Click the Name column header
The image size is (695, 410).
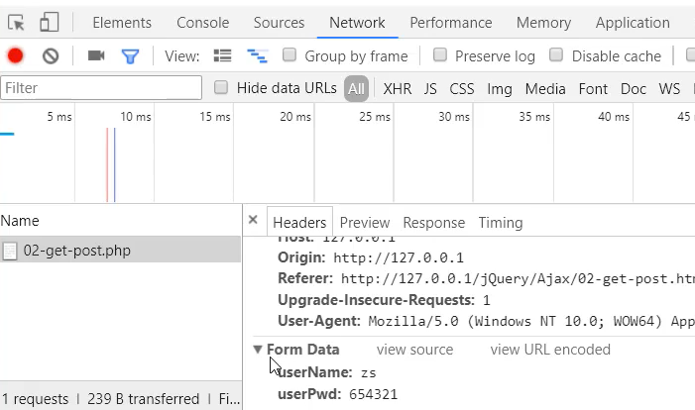click(x=20, y=221)
